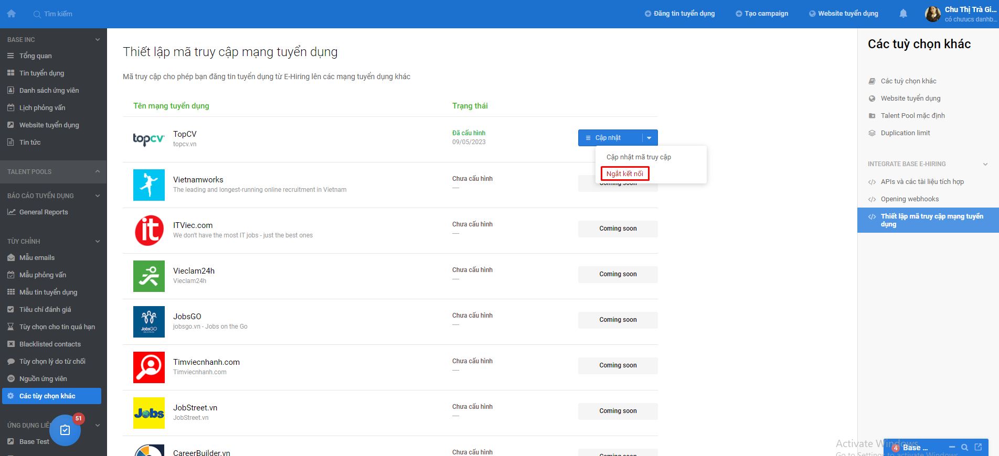Click the Tin tuyển dụng grid icon
Screen dimensions: 999x456
(x=10, y=73)
